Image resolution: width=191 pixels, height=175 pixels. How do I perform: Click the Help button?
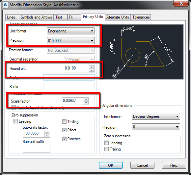pyautogui.click(x=174, y=165)
